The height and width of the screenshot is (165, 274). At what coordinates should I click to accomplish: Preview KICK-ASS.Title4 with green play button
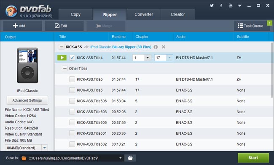click(62, 57)
